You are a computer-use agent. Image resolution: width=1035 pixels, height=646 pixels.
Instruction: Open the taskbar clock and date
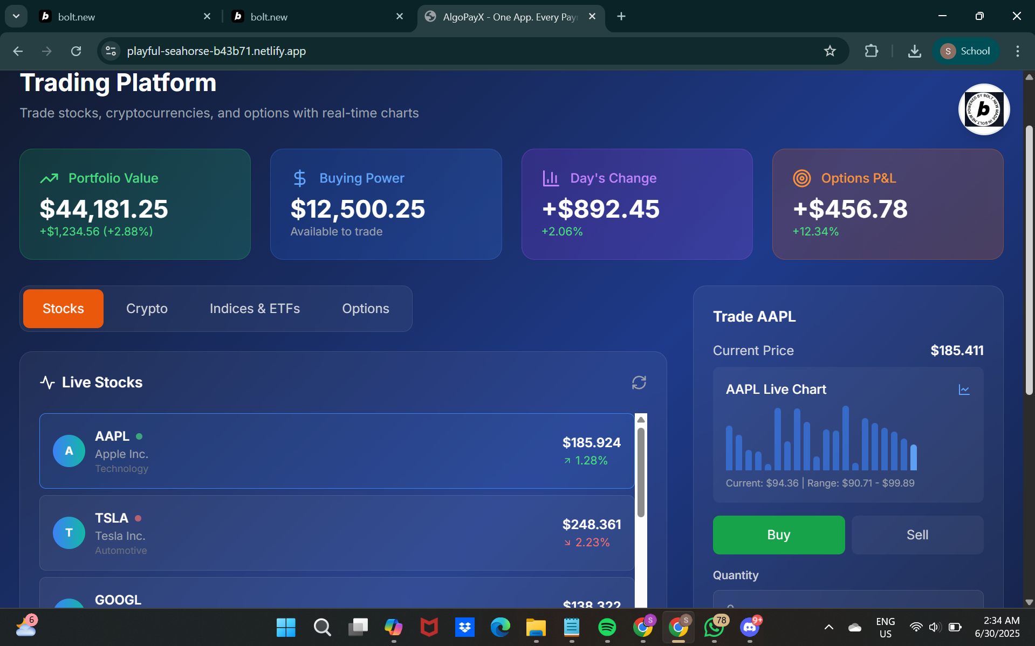[997, 627]
